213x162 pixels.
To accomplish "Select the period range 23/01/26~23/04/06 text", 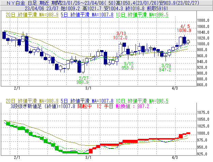I will click(82, 3).
